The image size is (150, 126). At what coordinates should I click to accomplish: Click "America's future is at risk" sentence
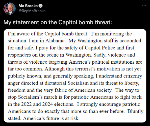click(x=51, y=118)
